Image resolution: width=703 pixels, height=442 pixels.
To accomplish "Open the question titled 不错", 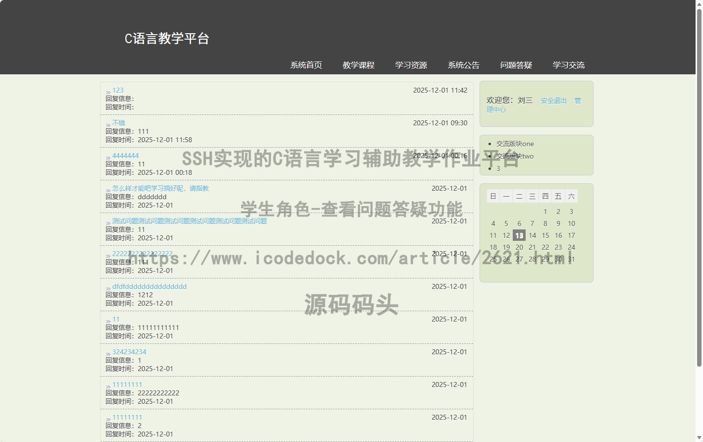I will tap(118, 123).
